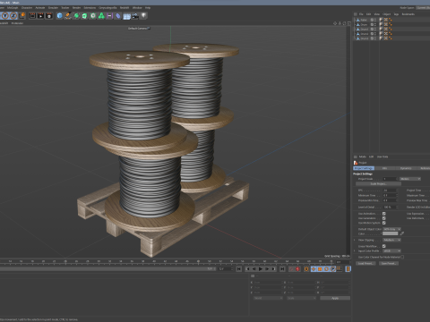Toggle autokeying button in timeline
The width and height of the screenshot is (430, 322).
(x=297, y=269)
